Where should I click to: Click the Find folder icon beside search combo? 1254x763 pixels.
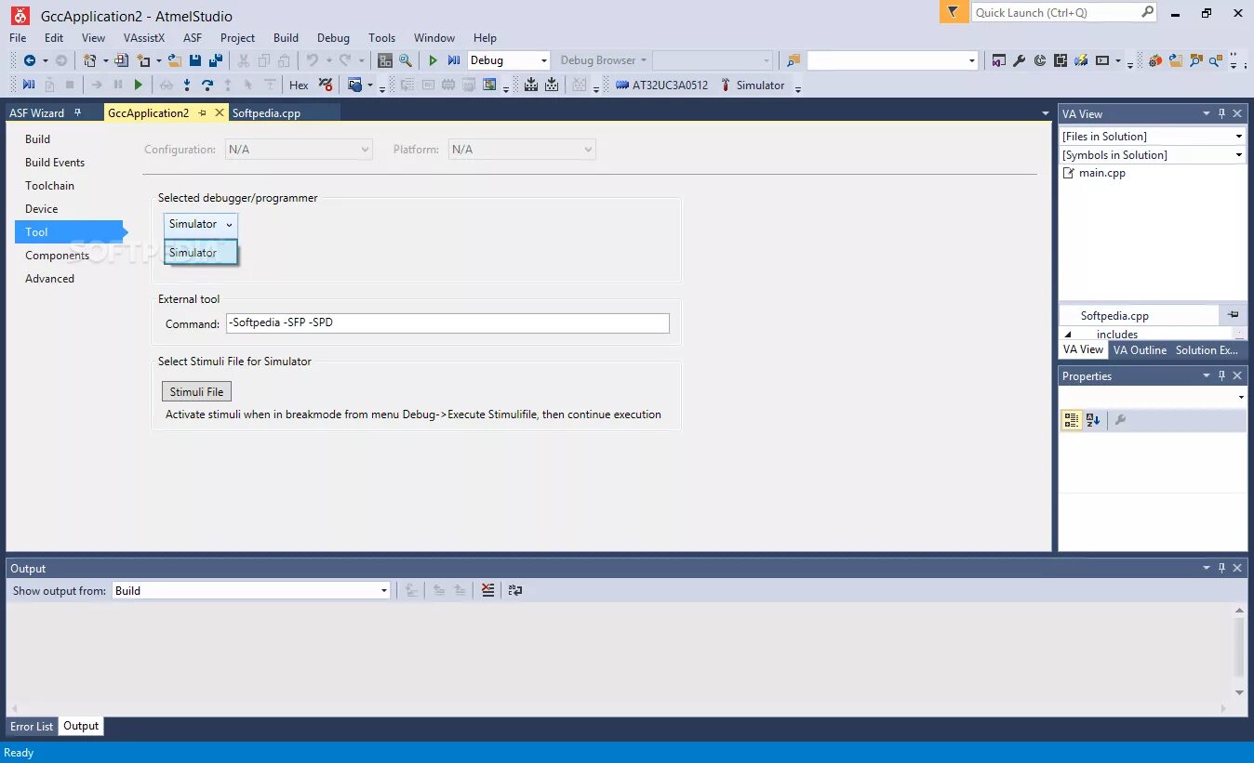pyautogui.click(x=794, y=60)
